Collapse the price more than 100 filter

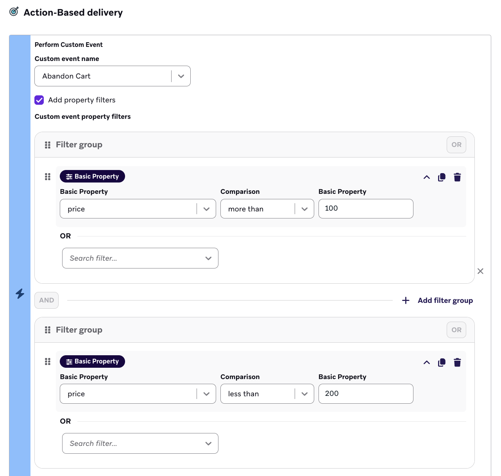coord(427,177)
